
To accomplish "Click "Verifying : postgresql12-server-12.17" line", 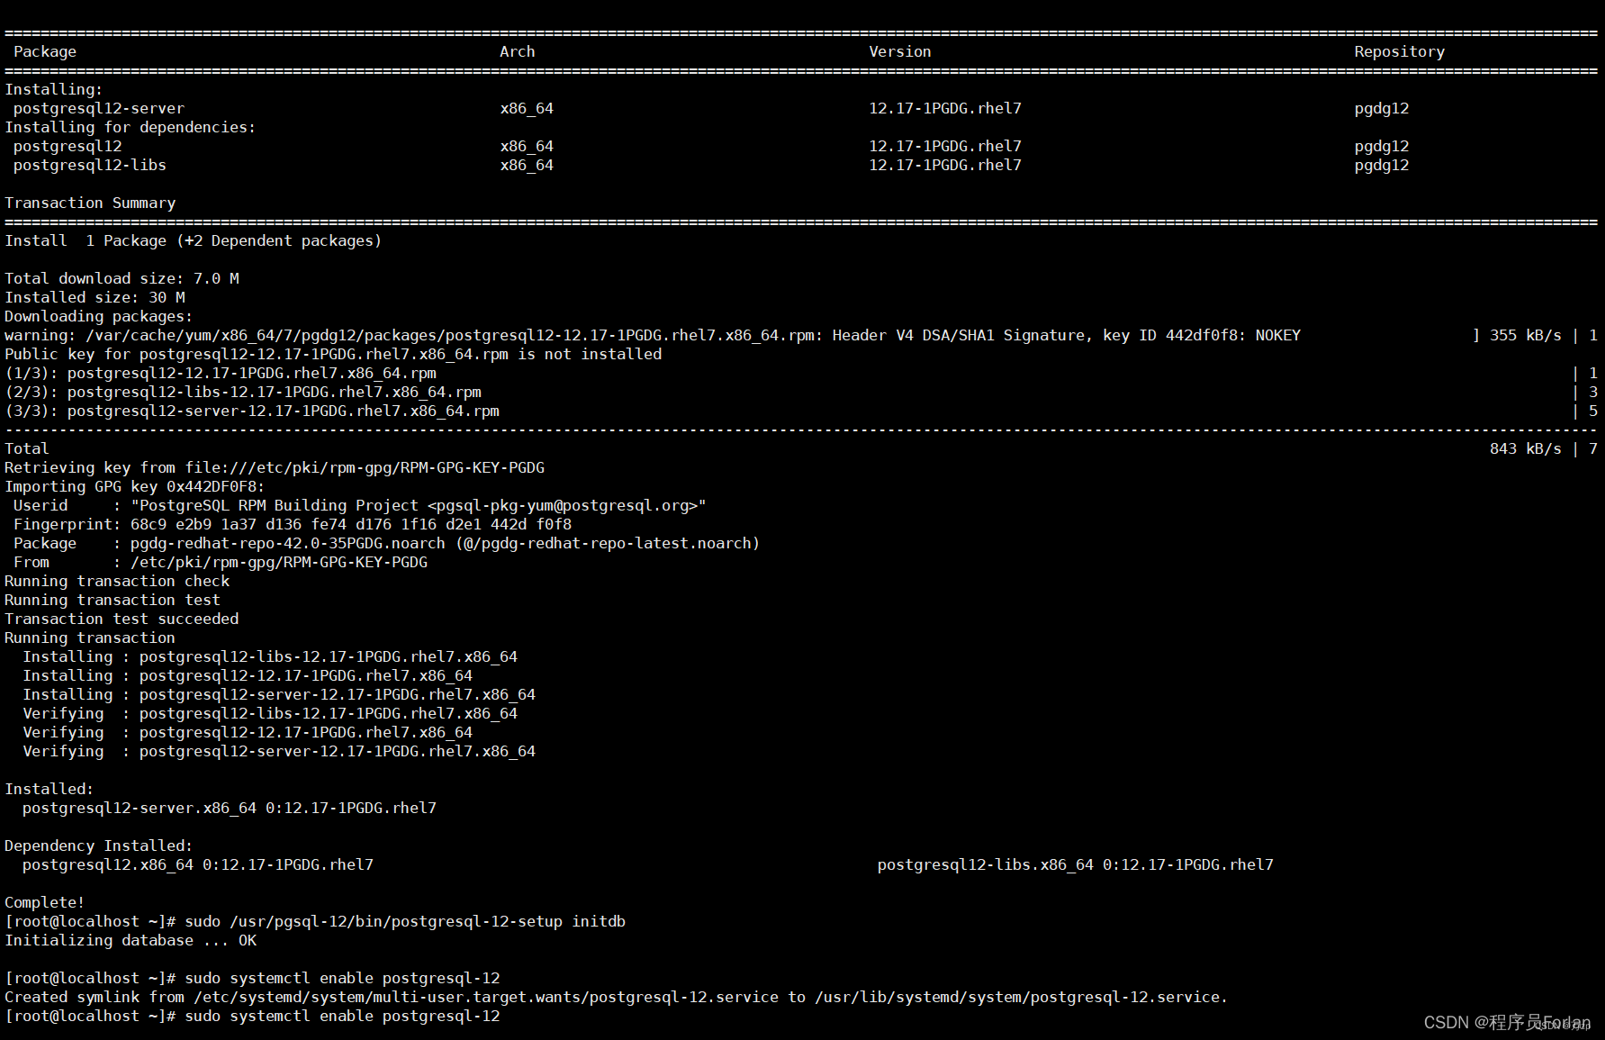I will click(x=279, y=751).
